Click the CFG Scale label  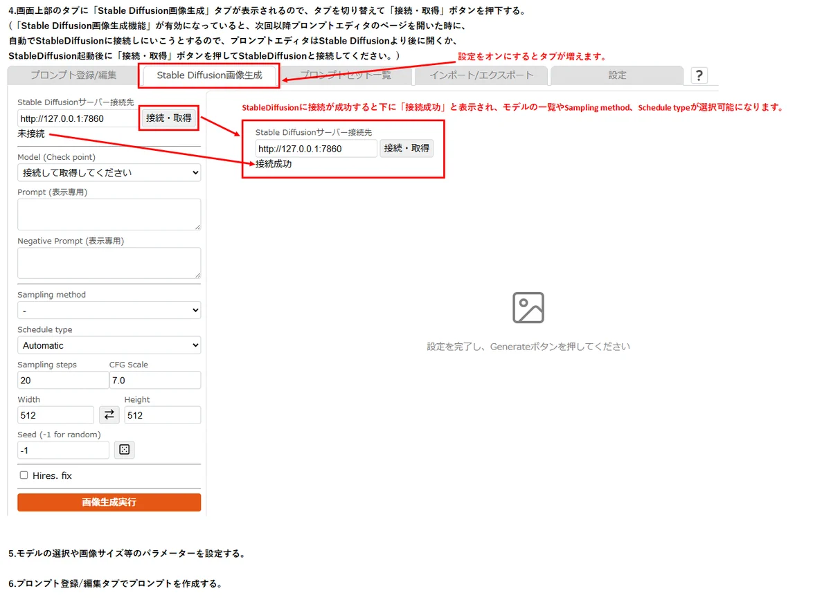point(129,365)
